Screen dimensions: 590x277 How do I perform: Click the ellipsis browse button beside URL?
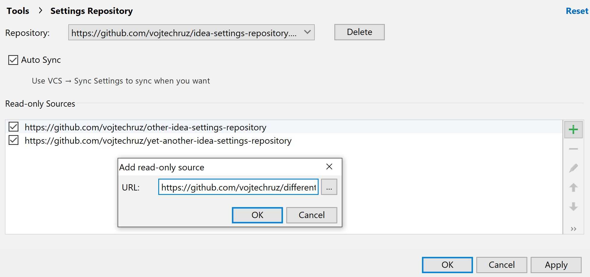(329, 187)
